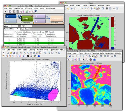Expand the toolbar arrow in Analysis window
The height and width of the screenshot is (111, 126).
point(5,11)
